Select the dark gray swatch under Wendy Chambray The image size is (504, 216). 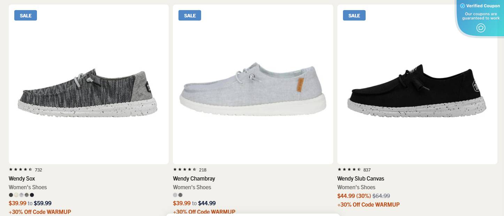pyautogui.click(x=180, y=195)
